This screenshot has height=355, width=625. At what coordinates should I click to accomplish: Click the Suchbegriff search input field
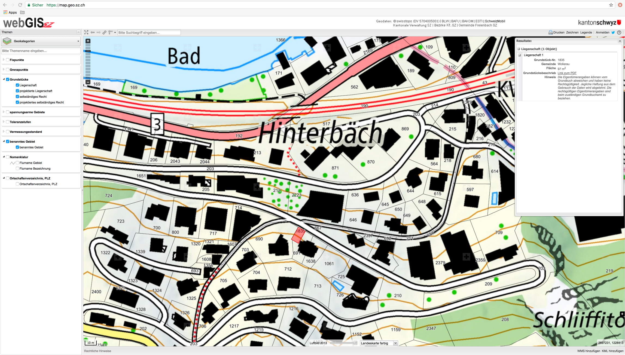click(149, 32)
